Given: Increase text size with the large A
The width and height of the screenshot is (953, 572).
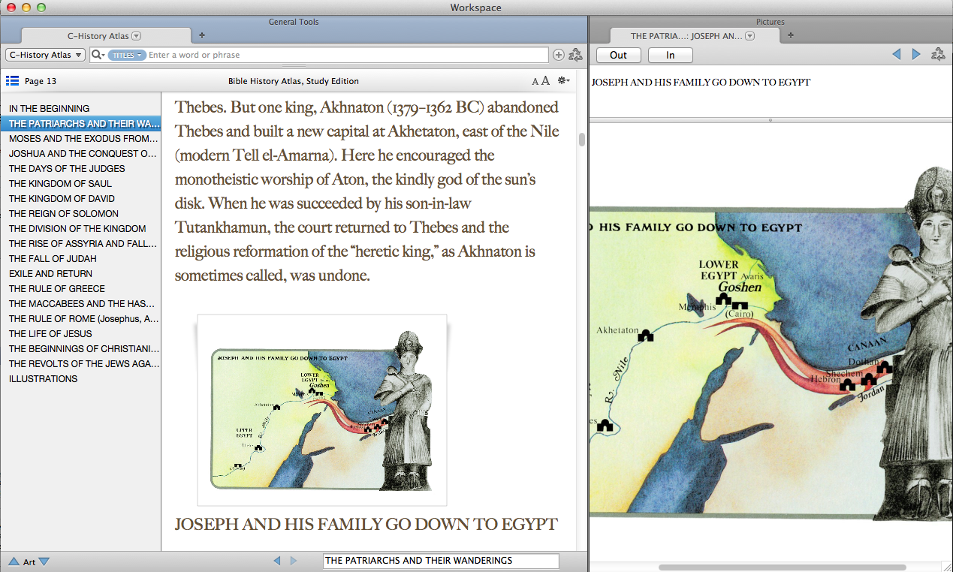Looking at the screenshot, I should (546, 81).
